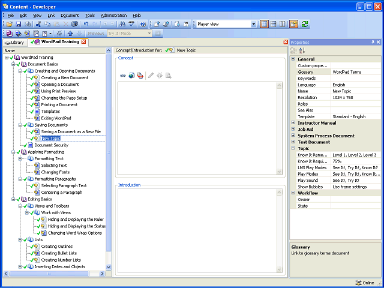Click the Check Out document icon
Image resolution: width=384 pixels, height=288 pixels.
click(x=177, y=24)
